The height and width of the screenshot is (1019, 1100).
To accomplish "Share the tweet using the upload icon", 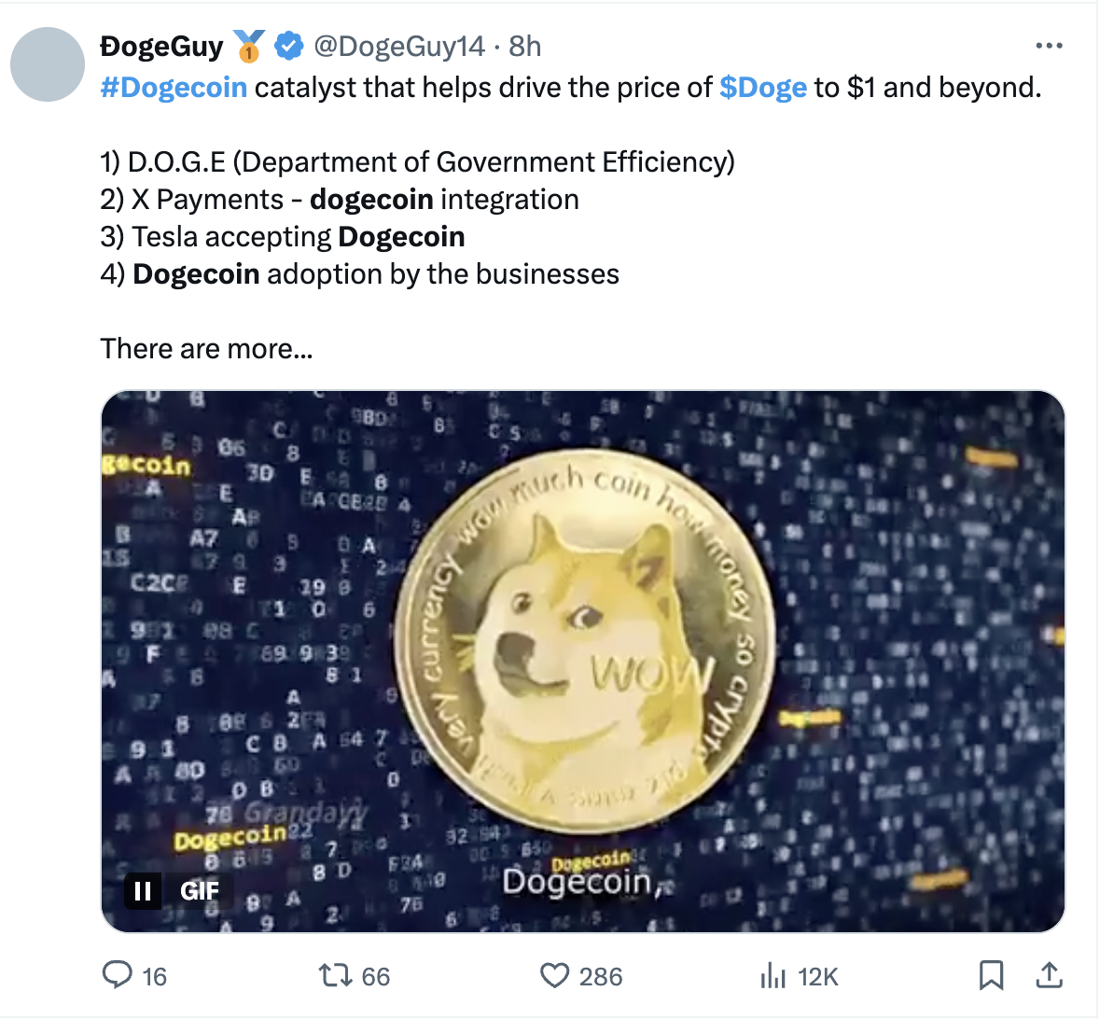I will coord(1049,976).
